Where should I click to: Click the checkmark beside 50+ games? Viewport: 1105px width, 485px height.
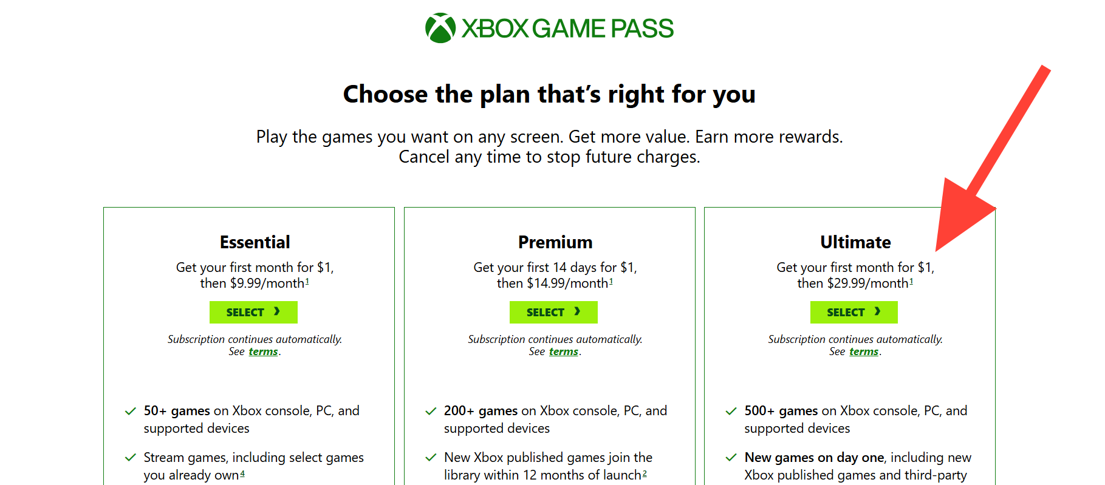pyautogui.click(x=130, y=412)
